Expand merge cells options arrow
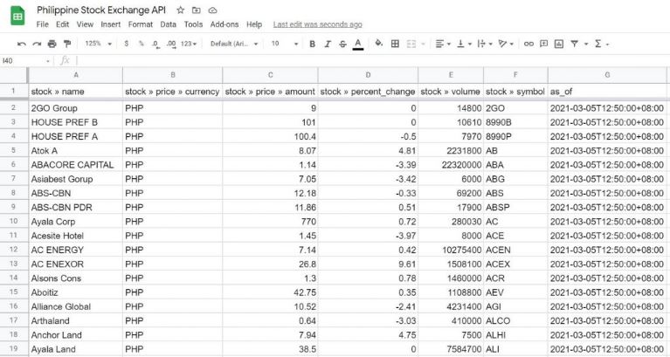670x357 pixels. coord(424,44)
